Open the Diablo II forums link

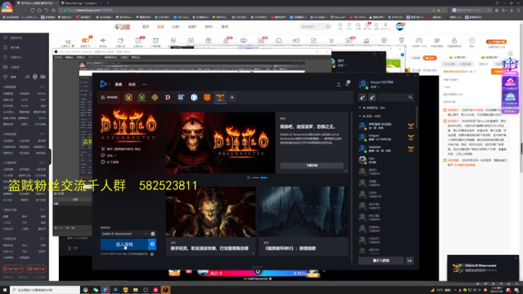(109, 155)
